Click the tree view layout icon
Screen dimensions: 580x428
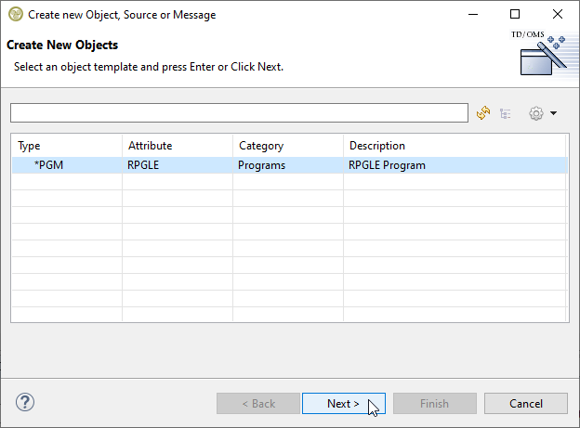click(x=506, y=113)
